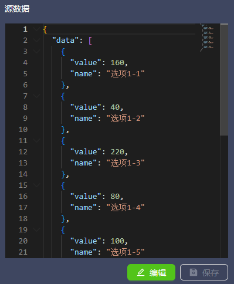The image size is (234, 284).
Task: Place cursor on name "选项1-3"
Action: [x=126, y=163]
